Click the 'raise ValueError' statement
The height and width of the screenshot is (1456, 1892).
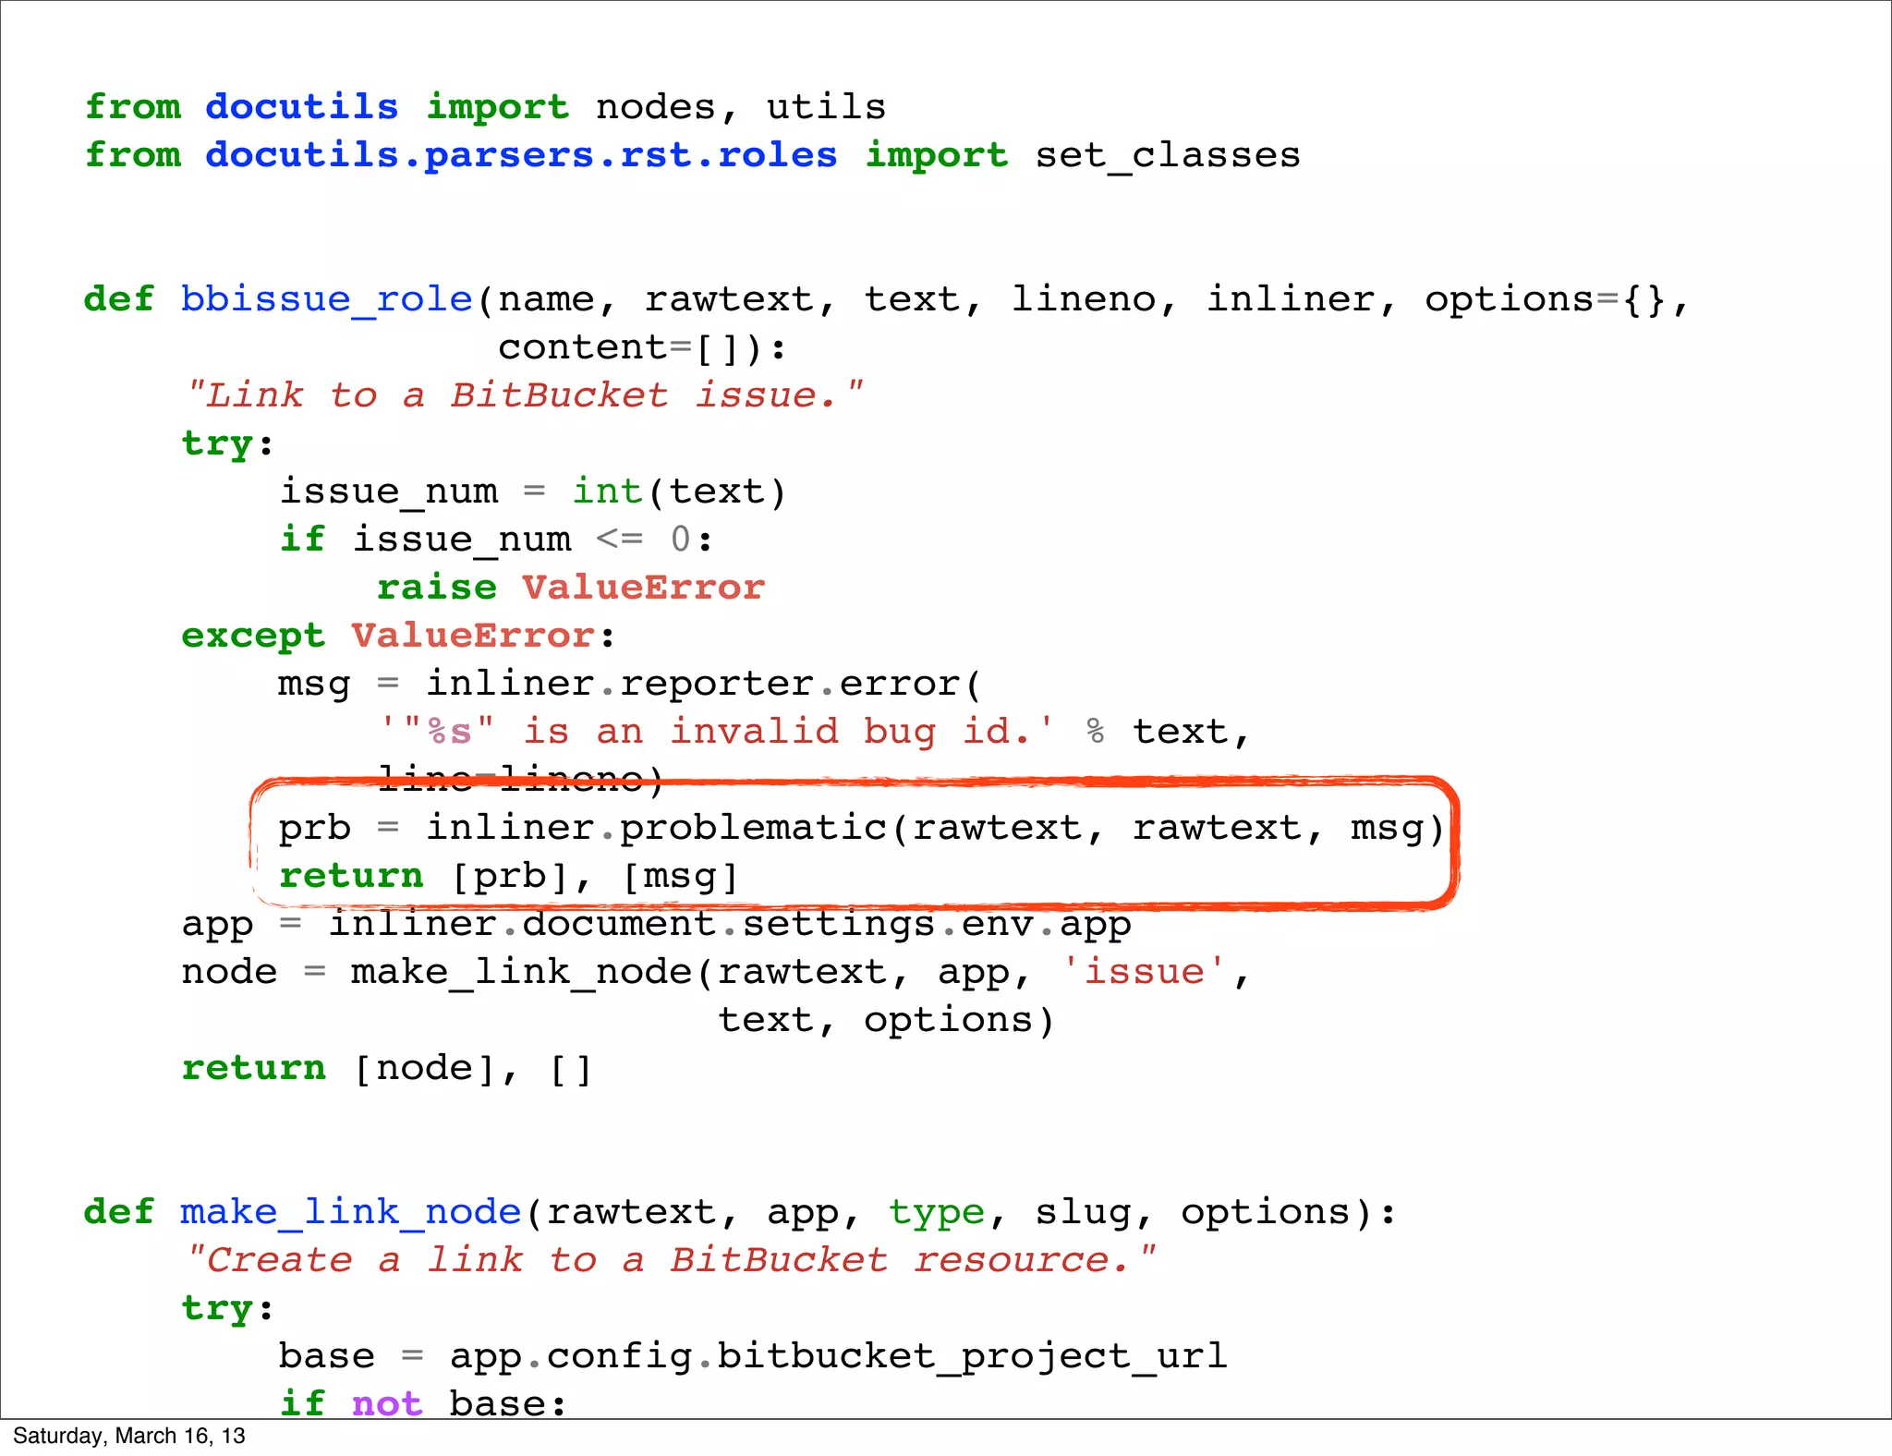571,588
